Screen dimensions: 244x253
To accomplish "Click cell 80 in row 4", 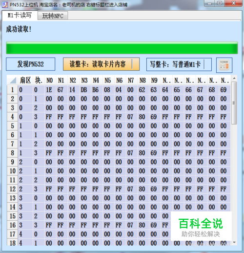I will click(x=143, y=117).
